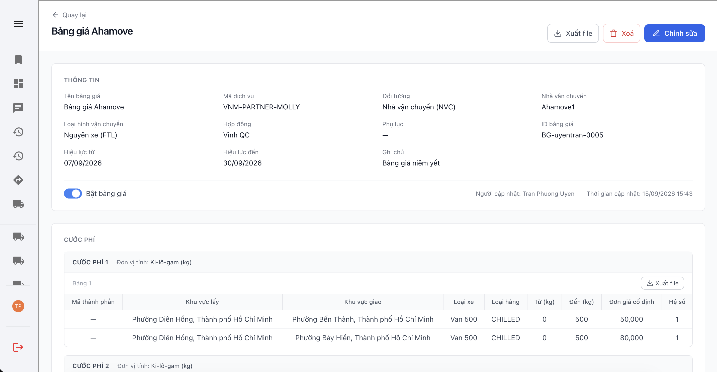Click the Mã thành phần column header
Viewport: 717px width, 372px height.
click(x=93, y=302)
